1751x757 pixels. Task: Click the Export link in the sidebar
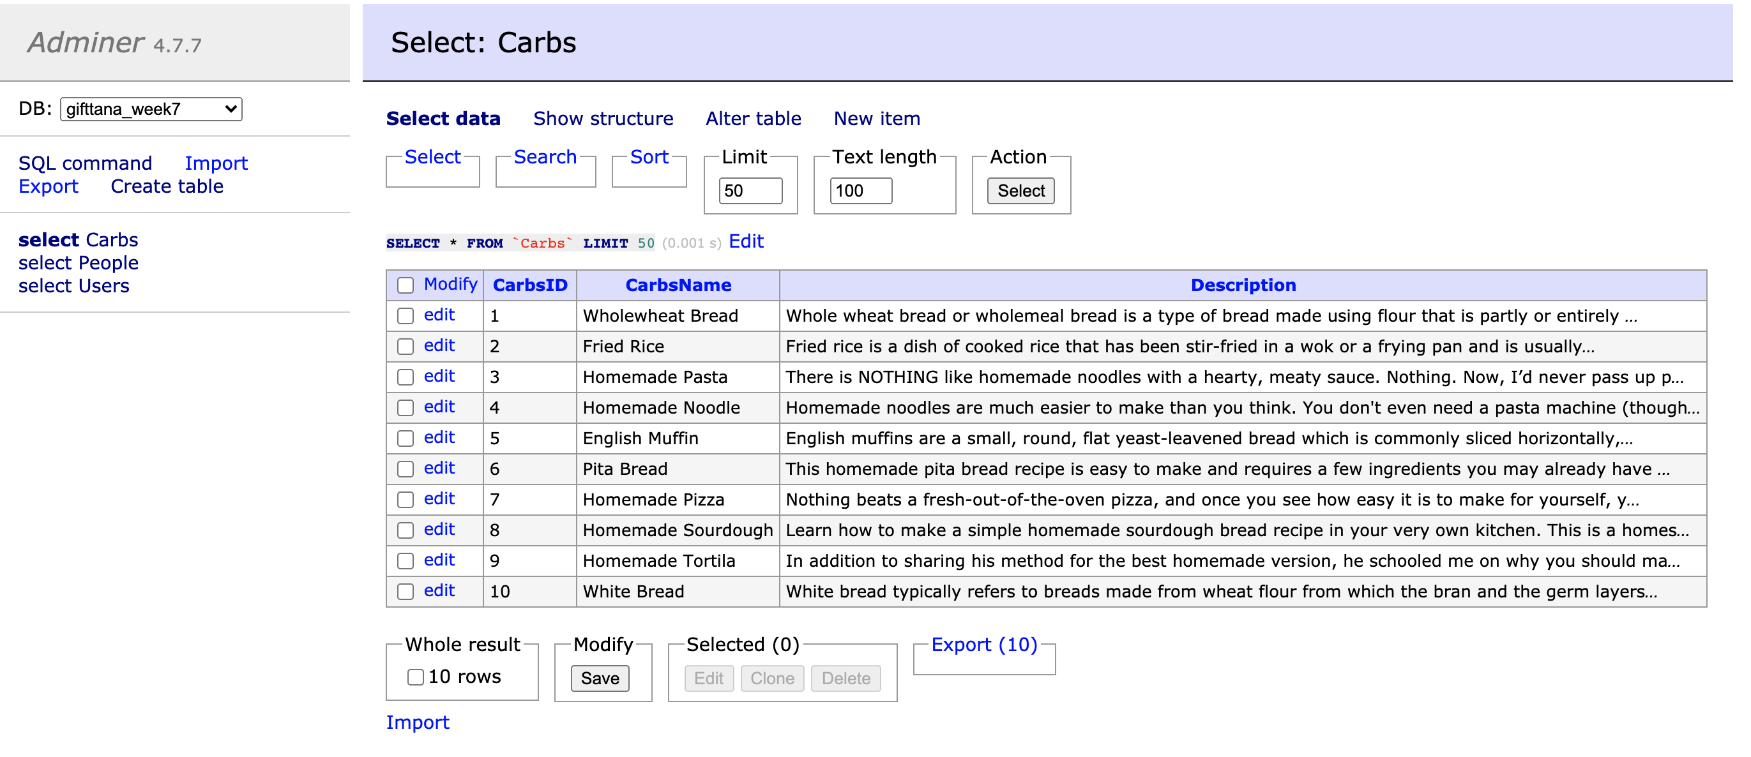(x=49, y=186)
